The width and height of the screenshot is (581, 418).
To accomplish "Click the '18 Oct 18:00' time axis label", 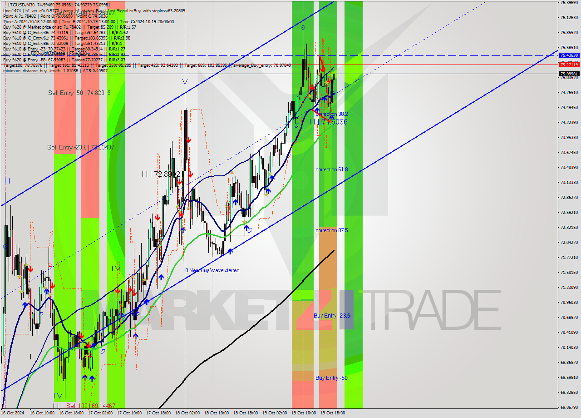I will (246, 413).
